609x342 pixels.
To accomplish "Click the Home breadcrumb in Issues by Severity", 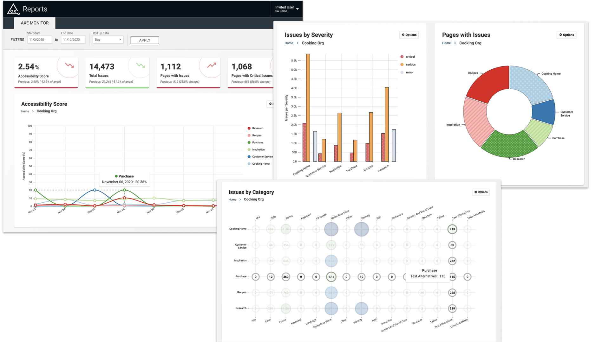I will (289, 43).
